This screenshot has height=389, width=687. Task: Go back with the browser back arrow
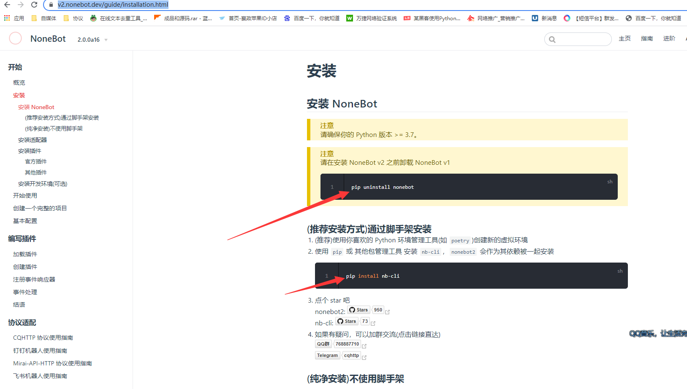coord(7,5)
